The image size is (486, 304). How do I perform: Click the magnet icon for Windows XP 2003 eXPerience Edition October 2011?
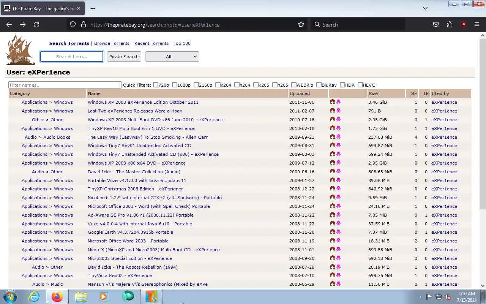coord(333,102)
